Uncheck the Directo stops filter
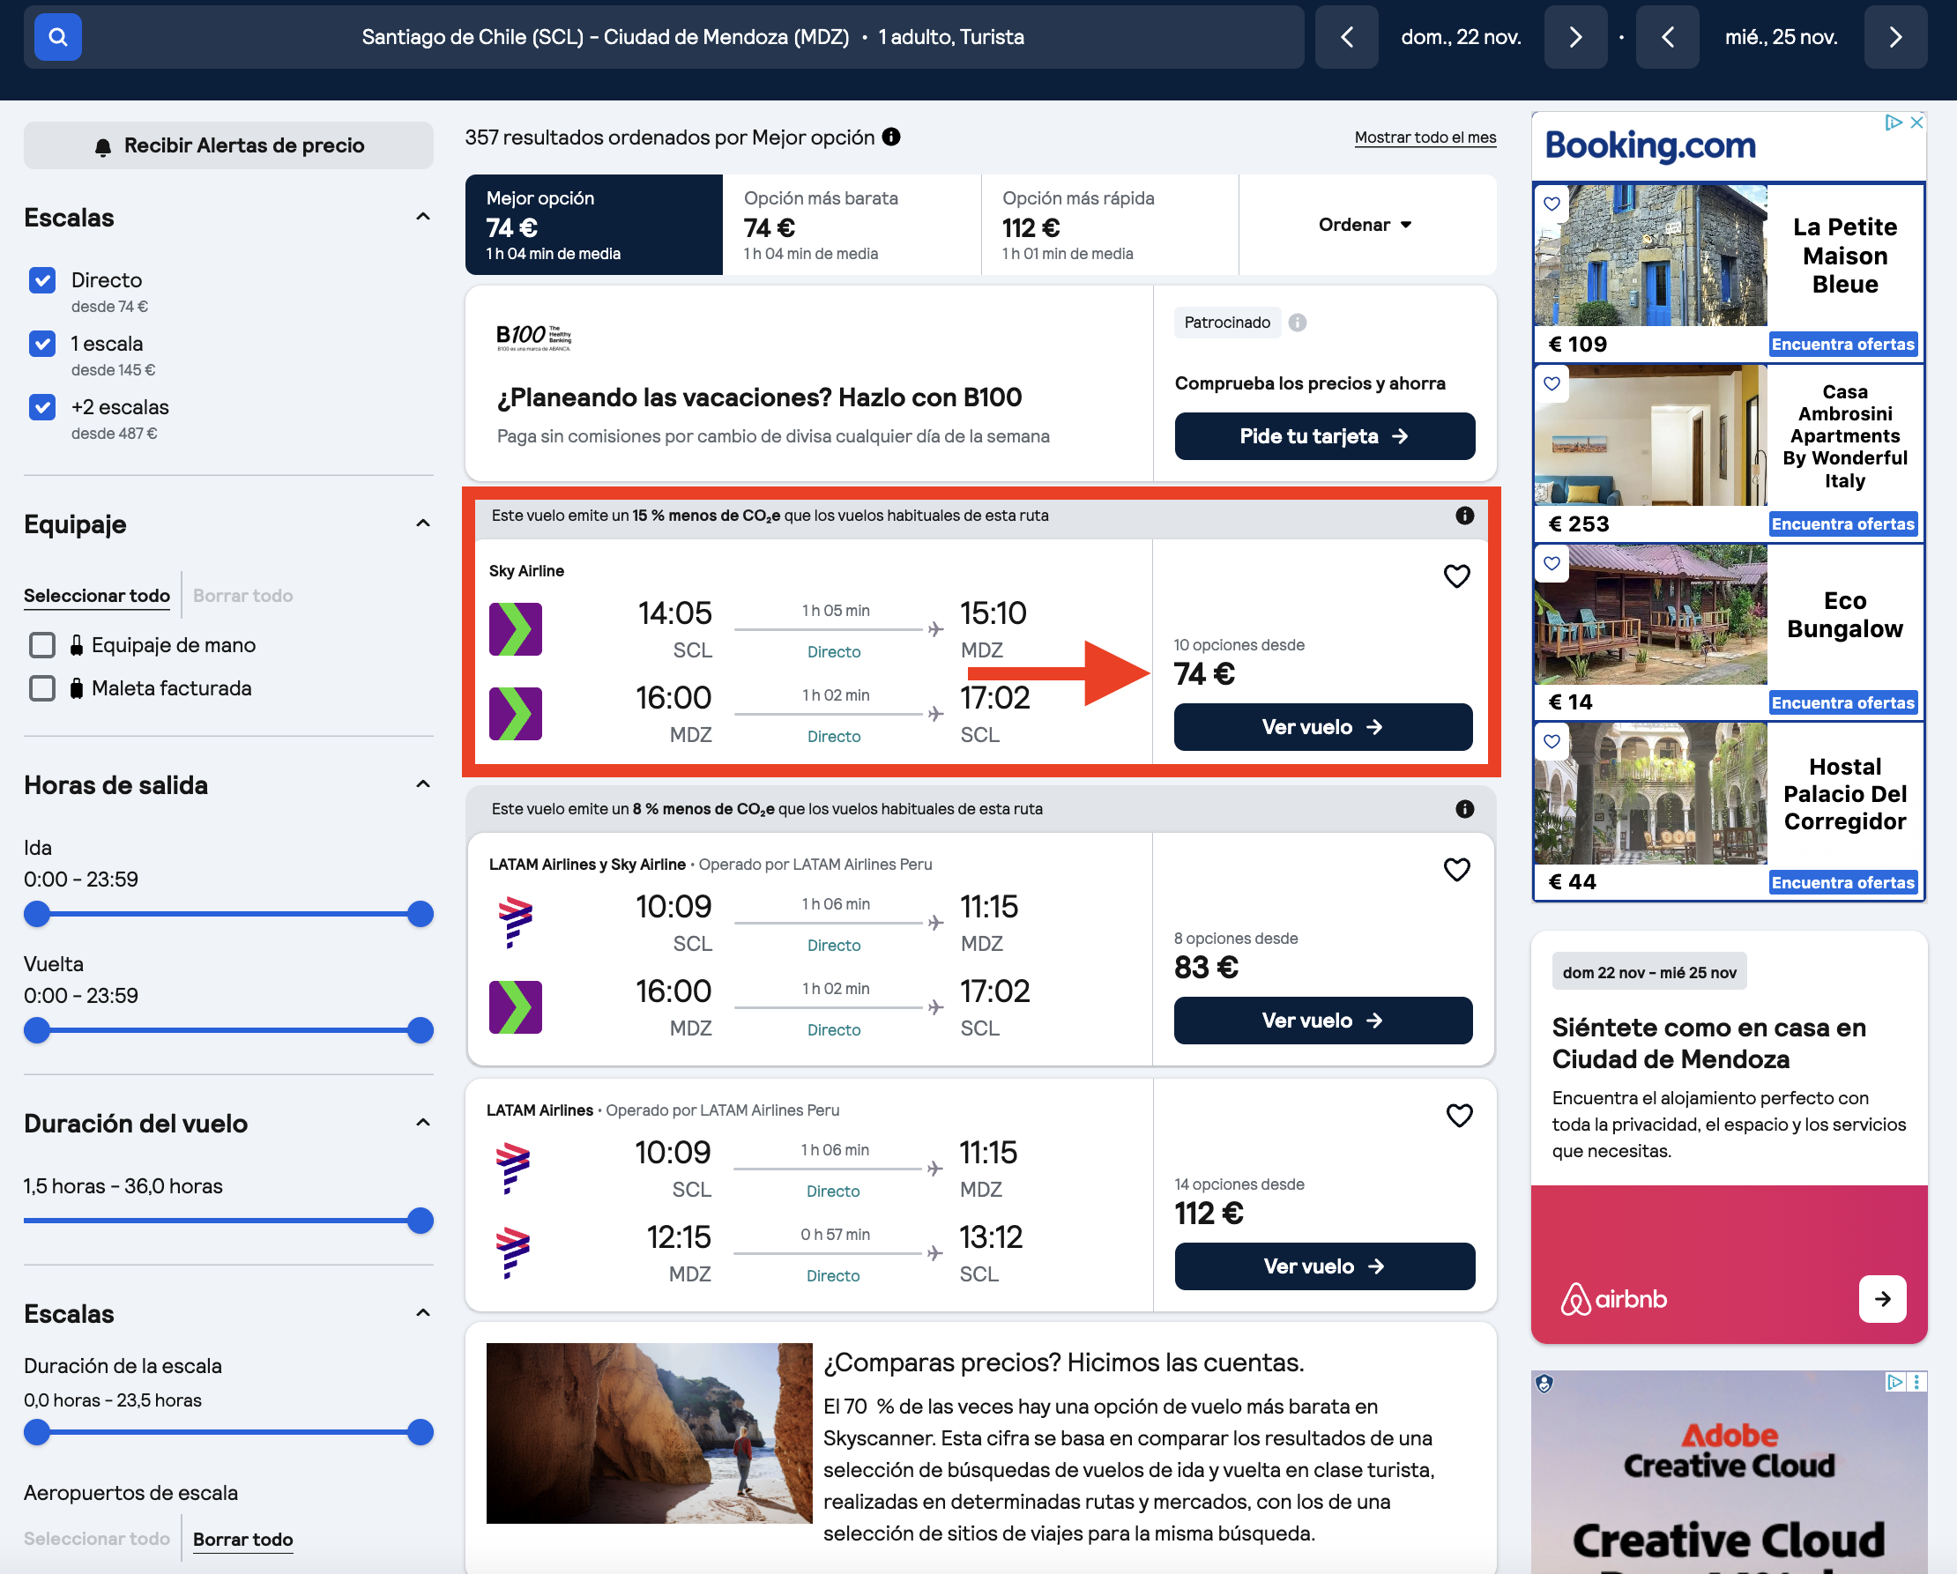Viewport: 1957px width, 1574px height. point(41,280)
